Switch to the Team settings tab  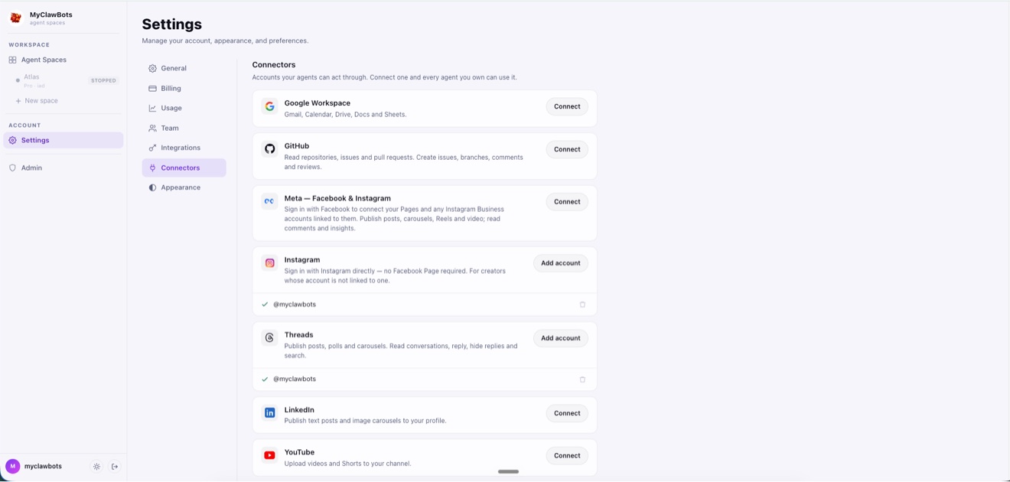(184, 128)
